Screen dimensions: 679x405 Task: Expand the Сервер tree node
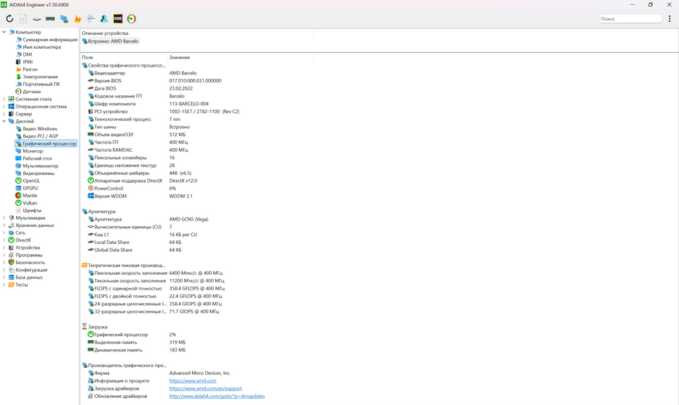point(4,114)
